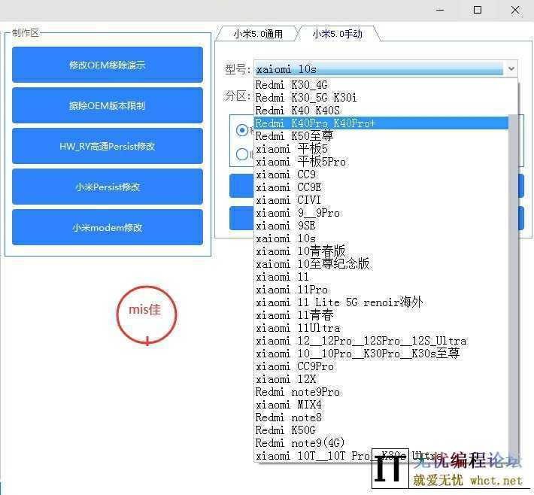The image size is (534, 495).
Task: Select Redmi K30_4G model option
Action: pos(292,85)
